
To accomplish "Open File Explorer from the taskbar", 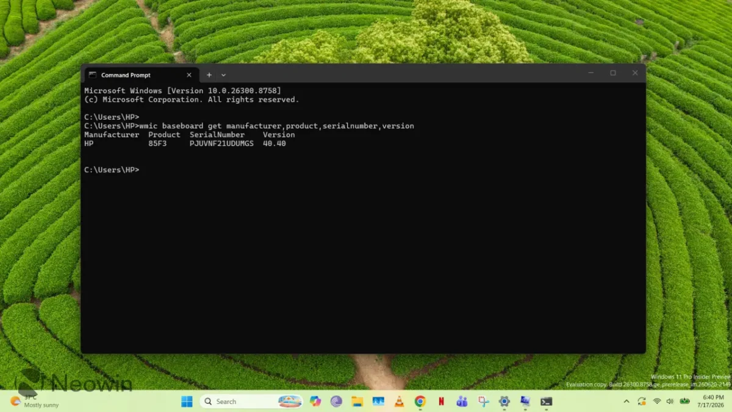I will [357, 401].
